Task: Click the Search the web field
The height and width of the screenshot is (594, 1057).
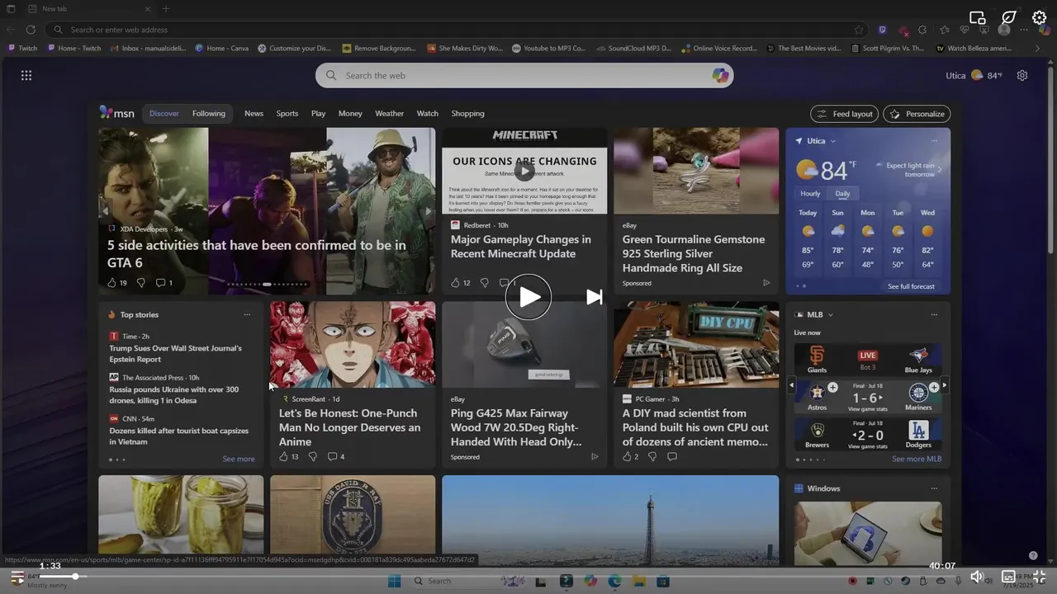Action: coord(524,75)
